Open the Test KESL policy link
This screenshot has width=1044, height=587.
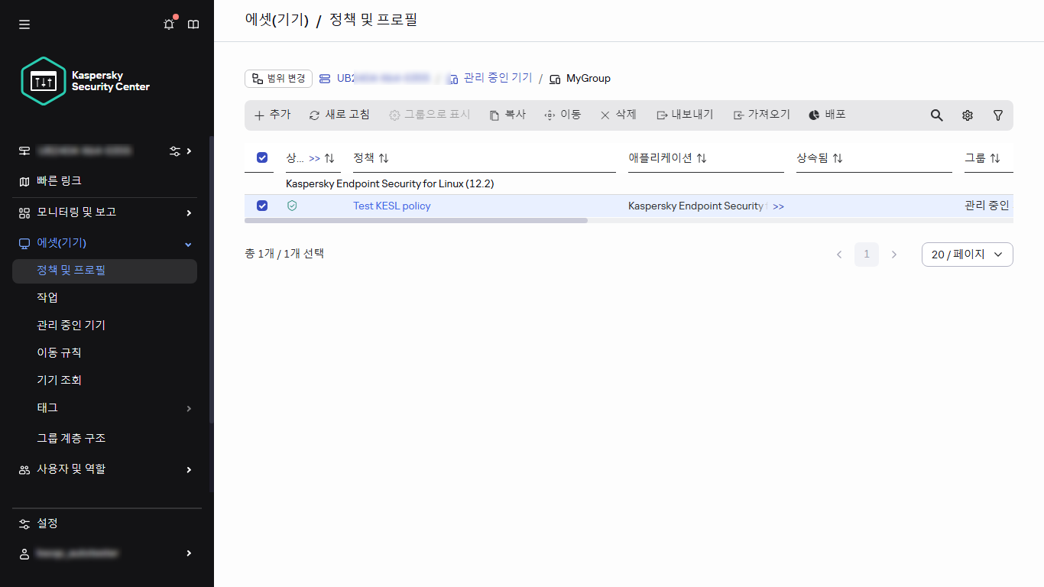[x=391, y=206]
